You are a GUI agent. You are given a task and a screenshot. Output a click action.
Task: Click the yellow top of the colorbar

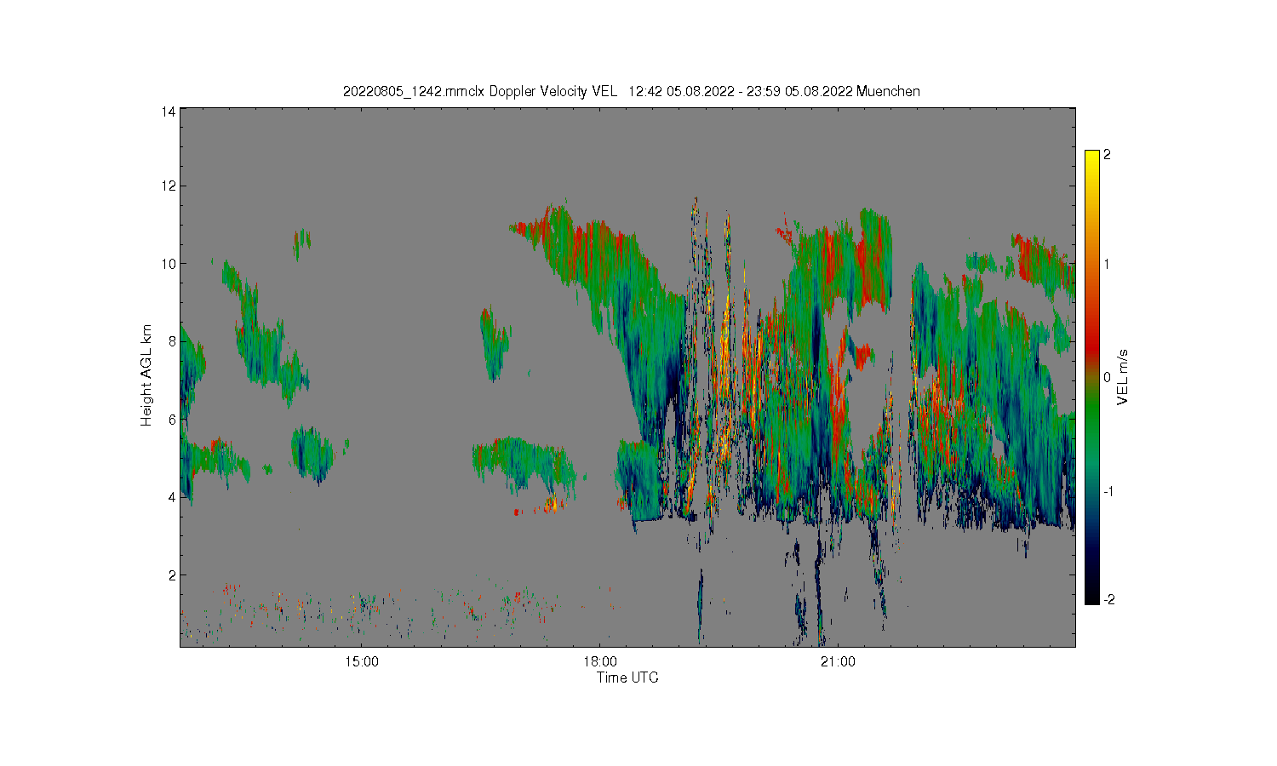[x=1092, y=157]
